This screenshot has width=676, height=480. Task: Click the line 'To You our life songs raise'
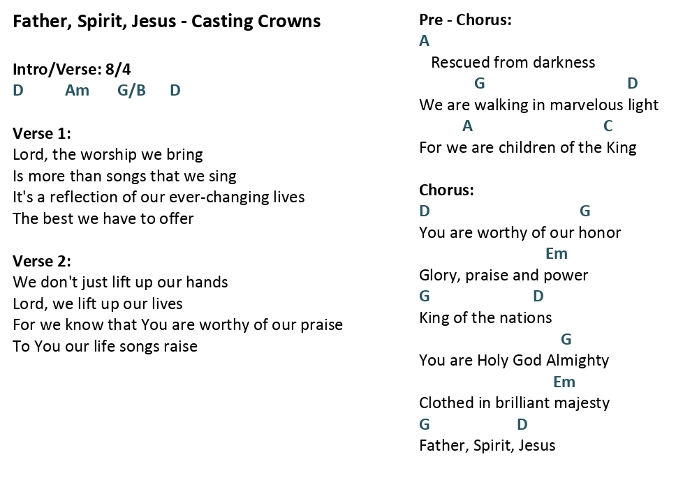[105, 347]
